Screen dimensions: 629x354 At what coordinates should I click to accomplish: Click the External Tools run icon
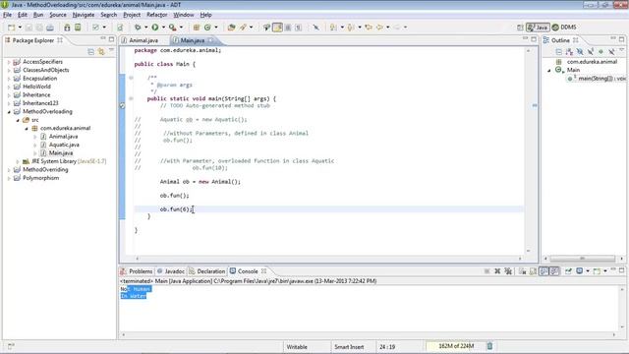point(173,28)
